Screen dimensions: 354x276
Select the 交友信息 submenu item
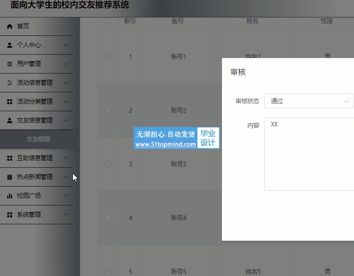coord(39,139)
